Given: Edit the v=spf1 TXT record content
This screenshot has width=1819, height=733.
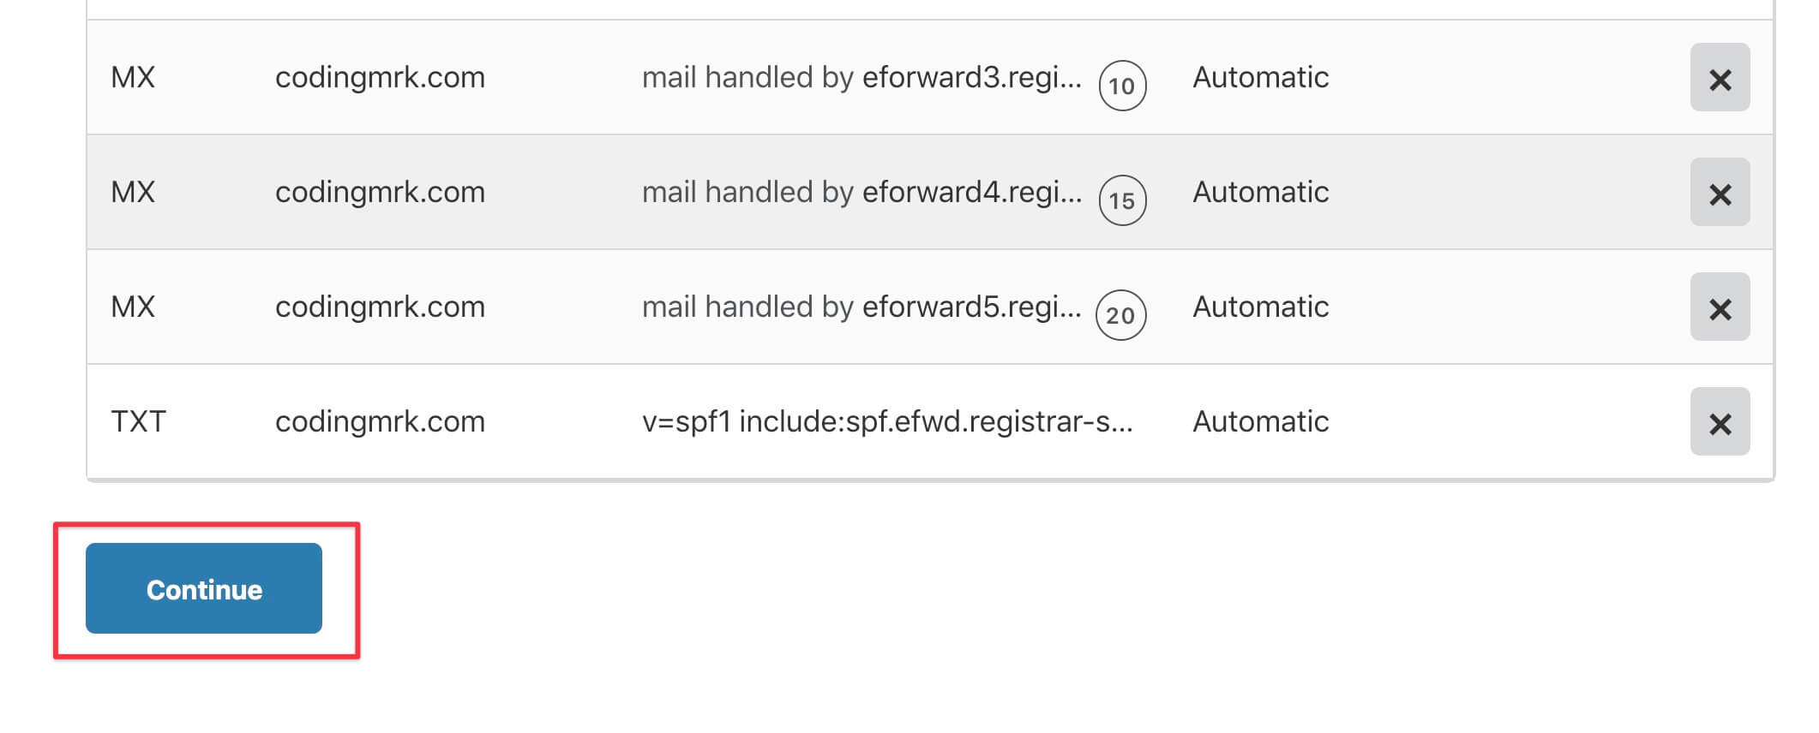Looking at the screenshot, I should click(887, 422).
